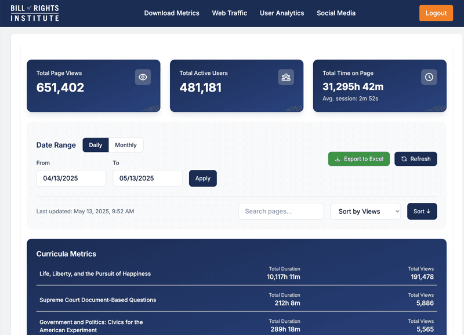Apply the selected date range

(x=203, y=179)
